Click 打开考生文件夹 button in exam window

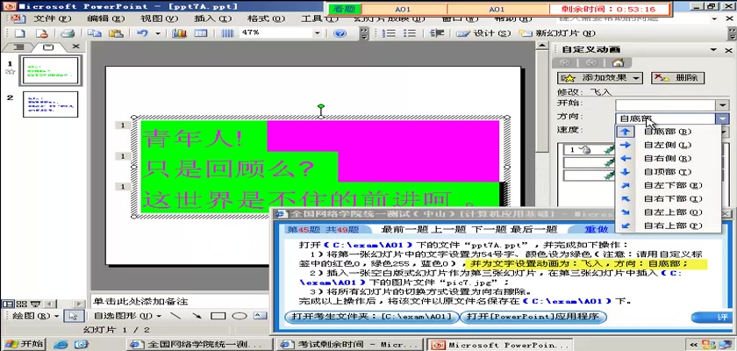371,317
